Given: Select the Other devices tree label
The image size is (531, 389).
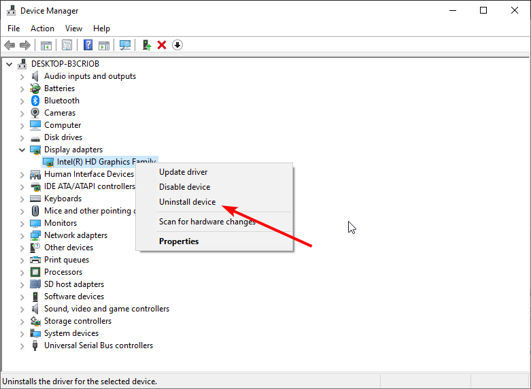Looking at the screenshot, I should pos(69,248).
